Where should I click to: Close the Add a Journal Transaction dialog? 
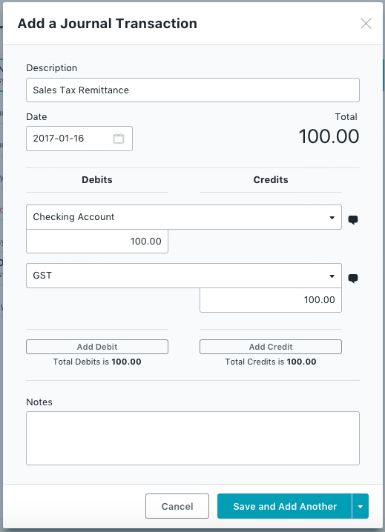click(366, 24)
